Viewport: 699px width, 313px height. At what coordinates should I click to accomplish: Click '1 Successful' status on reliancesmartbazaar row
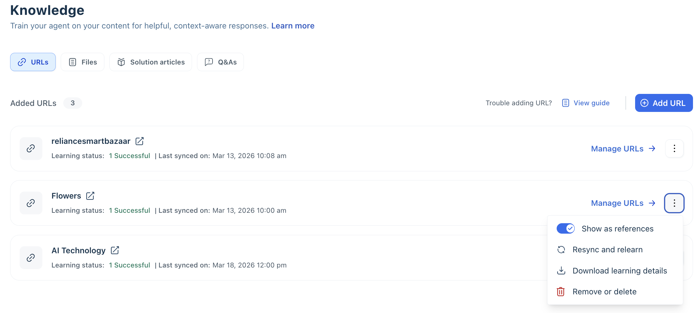(129, 156)
